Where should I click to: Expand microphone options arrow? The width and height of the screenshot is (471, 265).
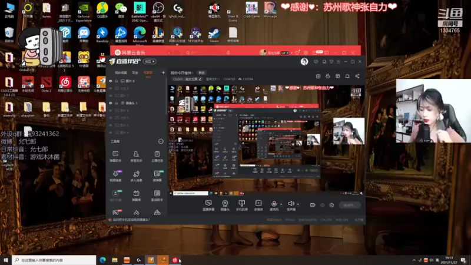[x=281, y=204]
